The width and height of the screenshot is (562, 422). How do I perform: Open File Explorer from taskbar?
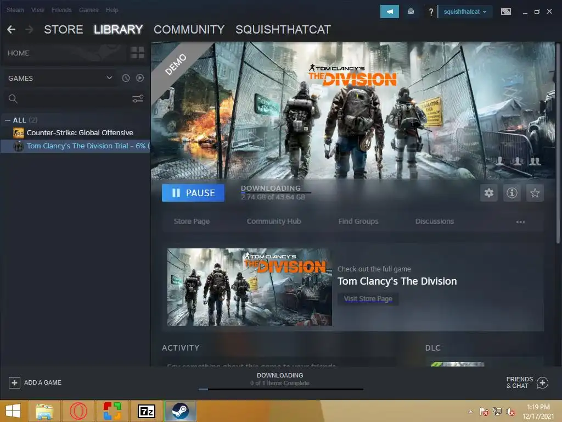pyautogui.click(x=44, y=411)
